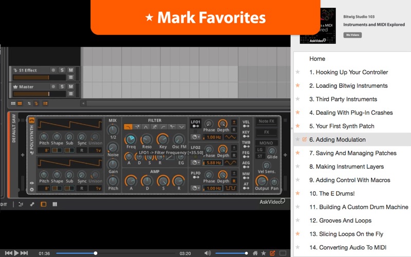Open lesson 3. Third Party Instruments
This screenshot has height=257, width=411.
(x=343, y=99)
